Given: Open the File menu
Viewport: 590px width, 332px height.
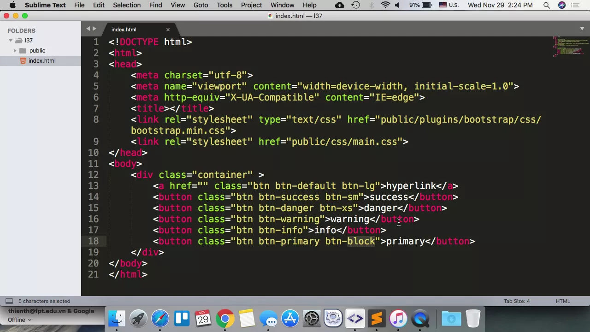Looking at the screenshot, I should [79, 5].
